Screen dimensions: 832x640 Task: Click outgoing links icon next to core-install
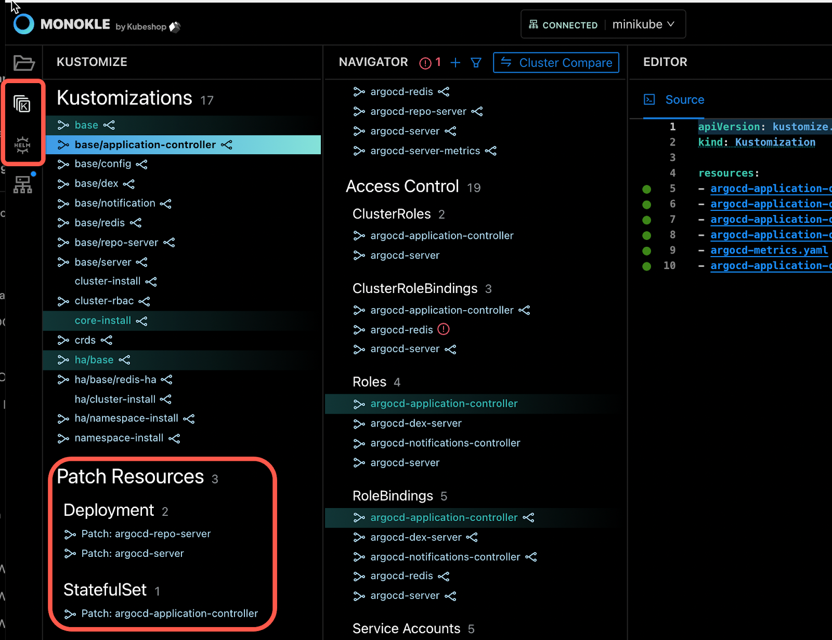click(x=141, y=321)
